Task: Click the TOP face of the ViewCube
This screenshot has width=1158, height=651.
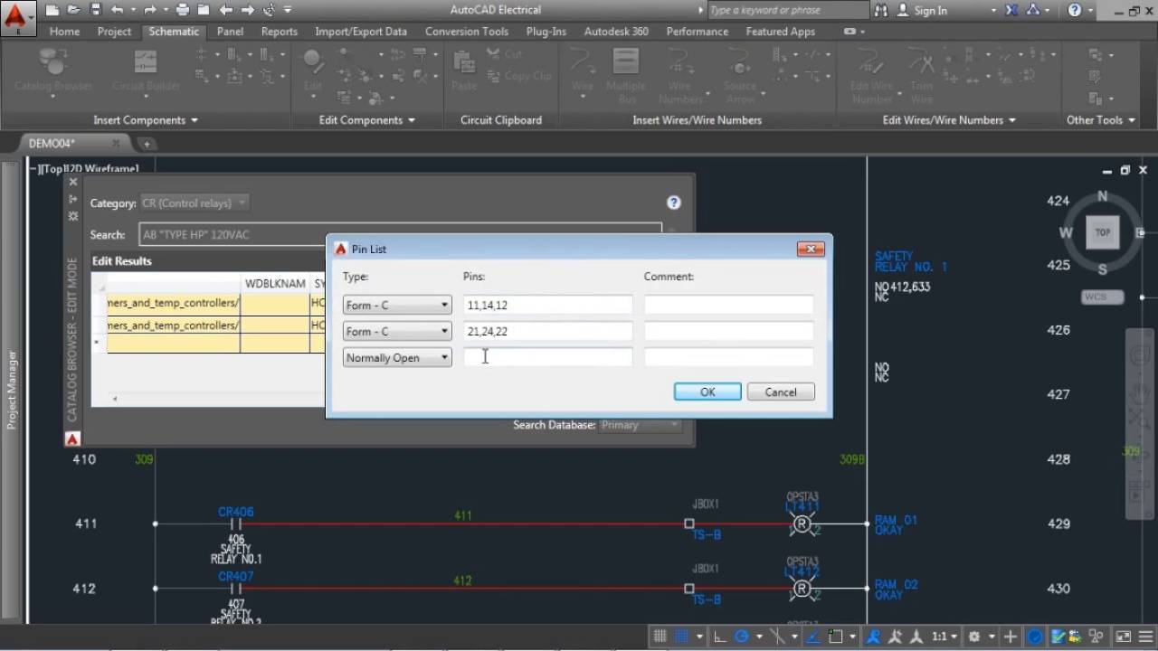Action: [x=1102, y=232]
